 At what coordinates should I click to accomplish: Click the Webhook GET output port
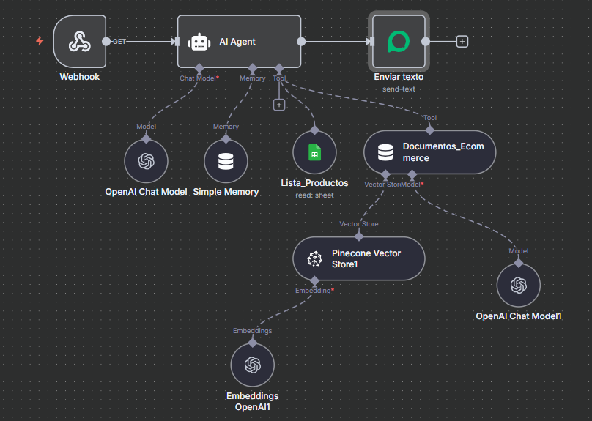click(106, 42)
